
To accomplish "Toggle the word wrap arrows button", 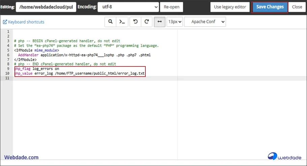I will click(160, 22).
